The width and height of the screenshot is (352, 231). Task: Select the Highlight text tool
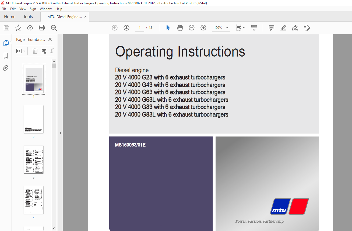pyautogui.click(x=283, y=28)
